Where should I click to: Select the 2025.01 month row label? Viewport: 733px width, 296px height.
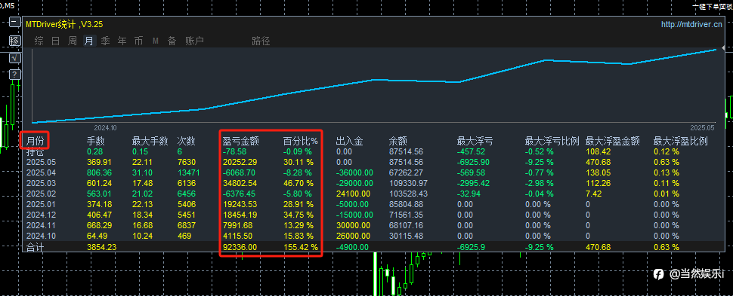tap(41, 205)
